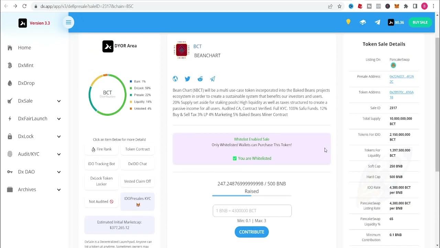The width and height of the screenshot is (440, 248).
Task: Open the graduation cap learning icon
Action: (x=363, y=22)
